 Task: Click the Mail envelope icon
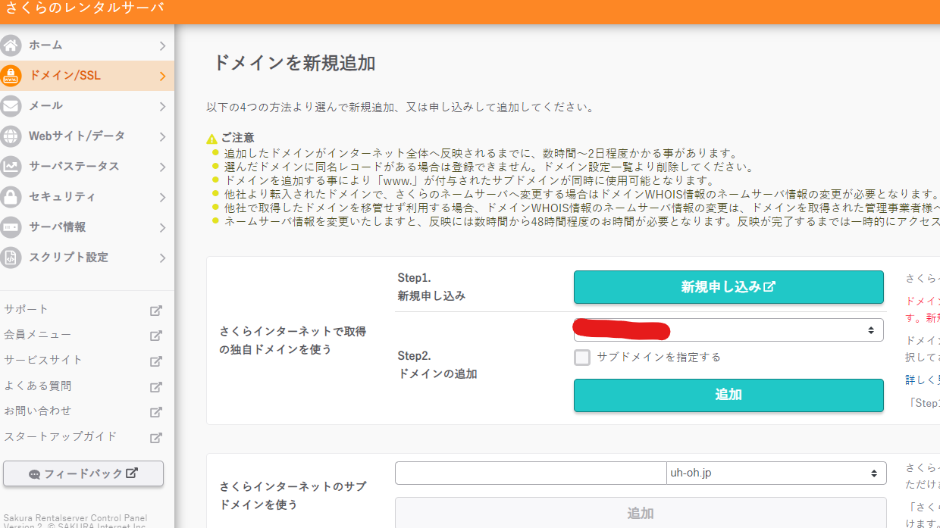click(x=11, y=106)
